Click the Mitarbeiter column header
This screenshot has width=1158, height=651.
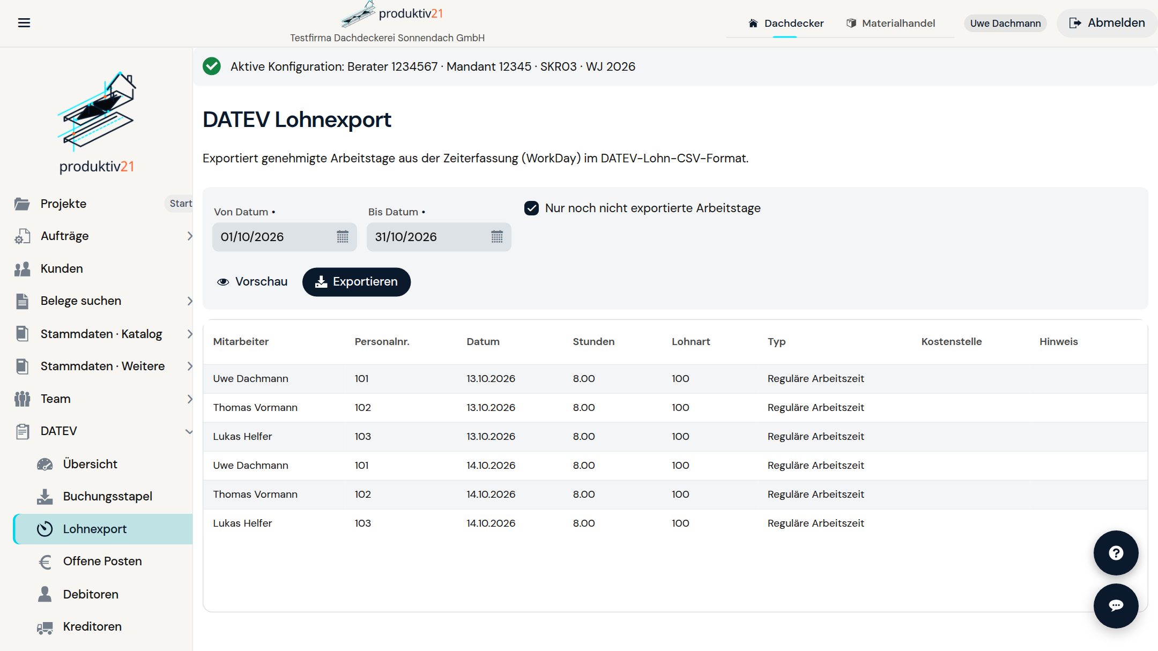coord(241,341)
